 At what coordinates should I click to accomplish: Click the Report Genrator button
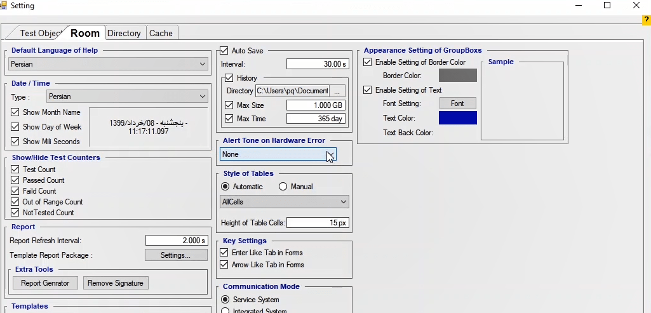coord(45,283)
